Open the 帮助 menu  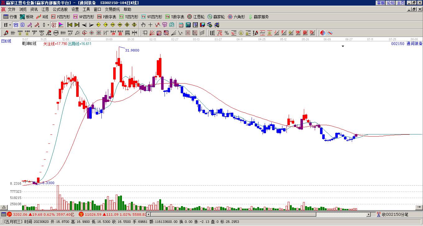(x=128, y=9)
